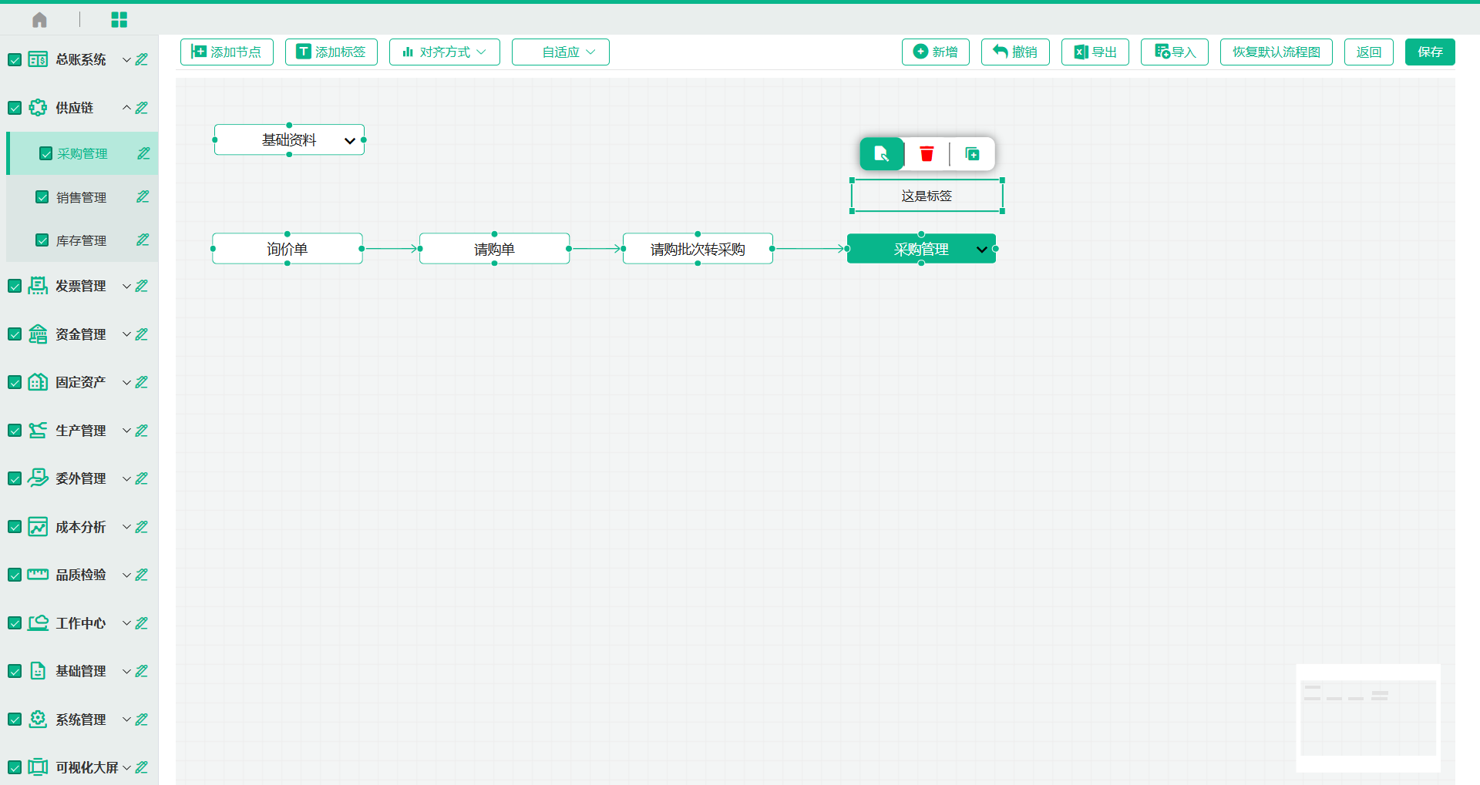Click edit pencil for 总账系统
The image size is (1480, 785).
[x=142, y=59]
